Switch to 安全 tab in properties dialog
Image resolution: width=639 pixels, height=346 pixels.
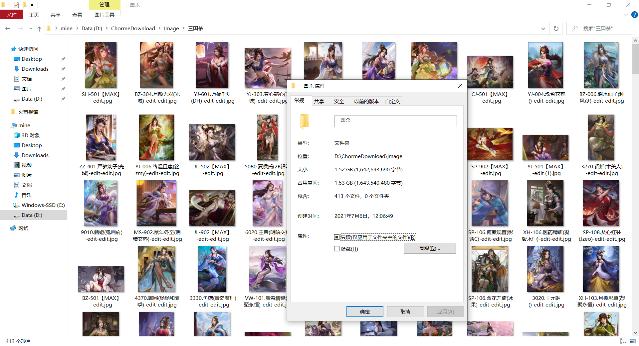coord(339,101)
